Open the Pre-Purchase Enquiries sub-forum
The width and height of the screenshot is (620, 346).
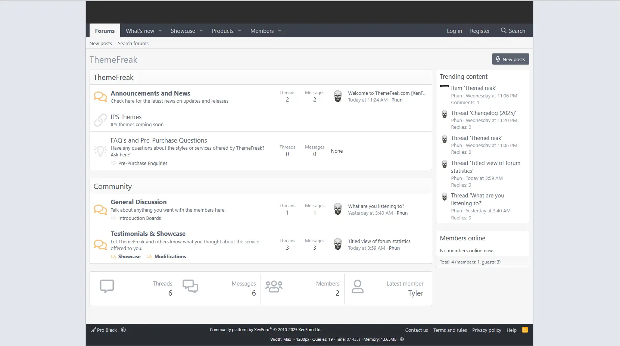tap(143, 163)
